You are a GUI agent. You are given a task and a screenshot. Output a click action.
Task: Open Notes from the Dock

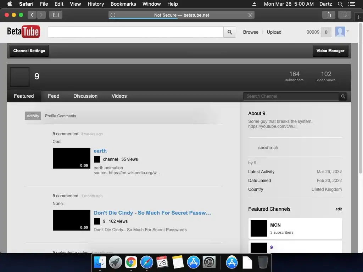tap(178, 262)
